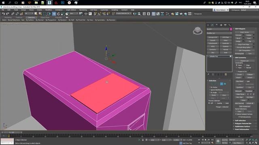Viewport: 259px width, 145px height.
Task: Click Repeat Last button
Action: click(x=244, y=61)
